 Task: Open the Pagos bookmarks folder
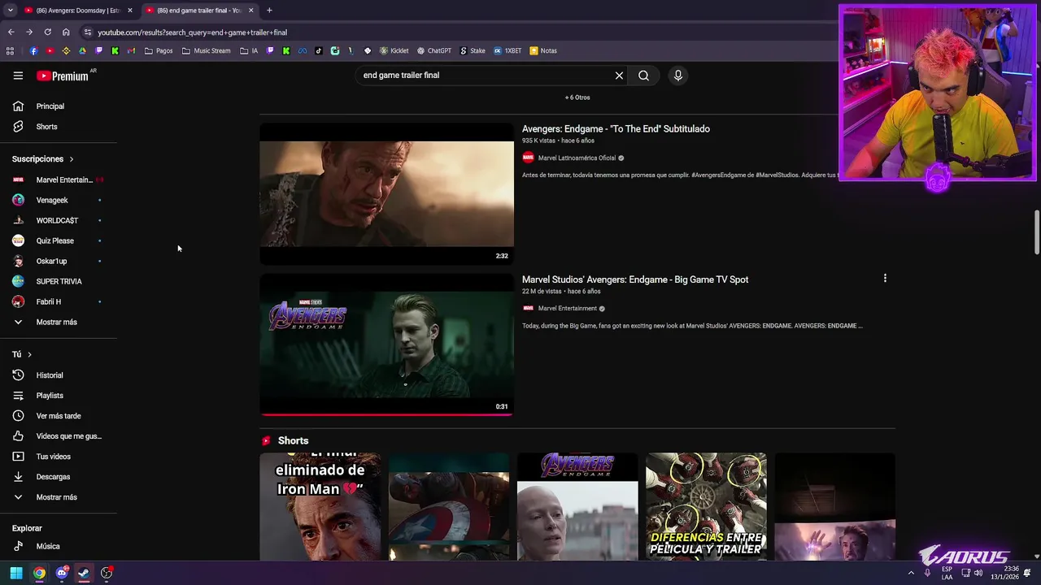click(159, 50)
